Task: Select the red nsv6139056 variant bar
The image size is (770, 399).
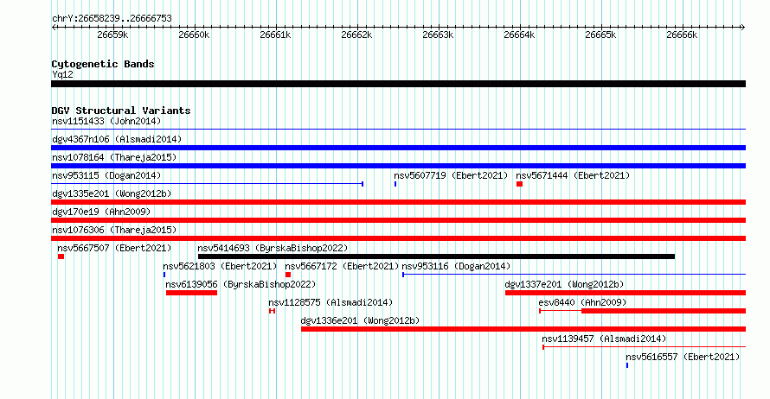Action: tap(191, 293)
